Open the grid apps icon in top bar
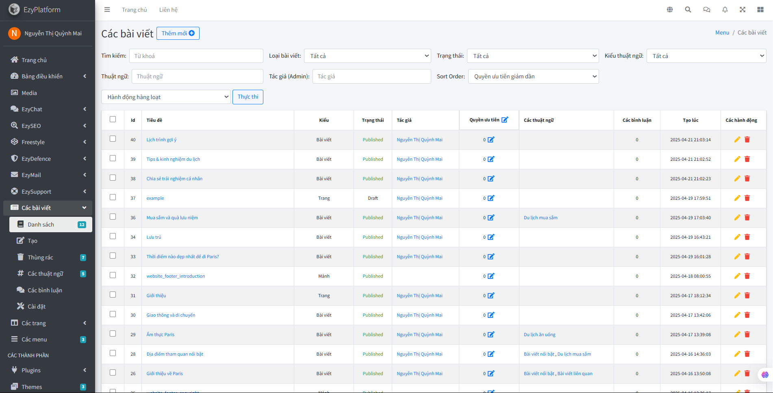The image size is (773, 393). pyautogui.click(x=760, y=10)
